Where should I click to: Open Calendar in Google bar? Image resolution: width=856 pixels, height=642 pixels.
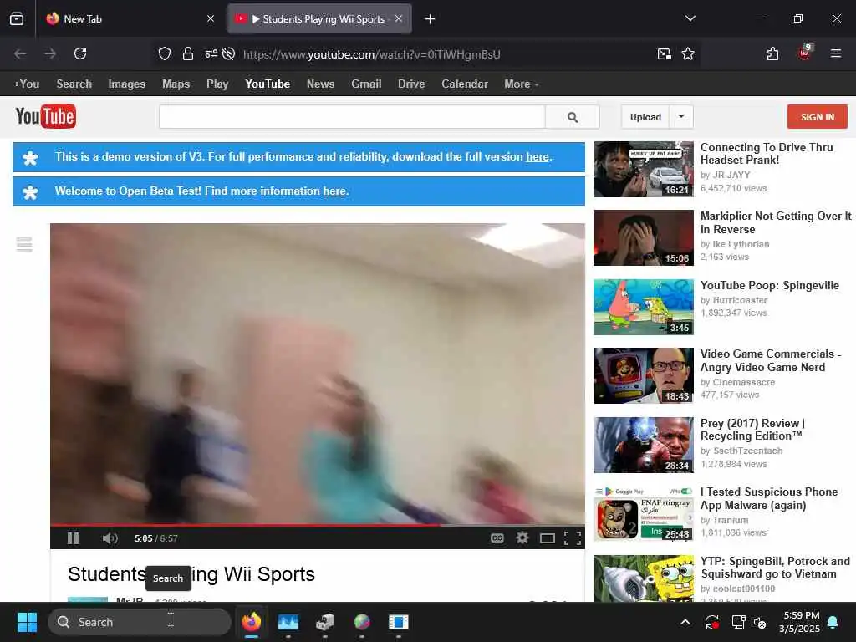[x=465, y=84]
